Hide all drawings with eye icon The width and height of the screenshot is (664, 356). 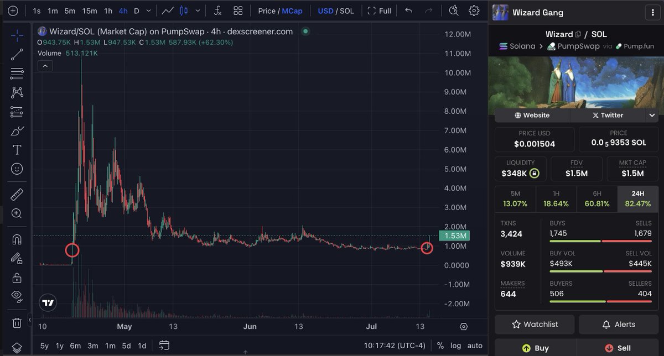(17, 296)
